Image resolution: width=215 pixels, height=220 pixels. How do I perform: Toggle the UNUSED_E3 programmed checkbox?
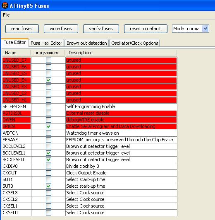[48, 87]
